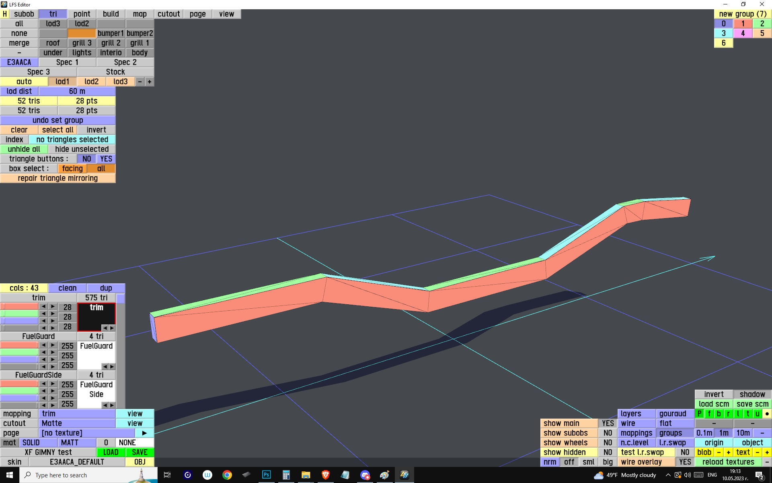Viewport: 772px width, 483px height.
Task: Toggle wire overlay YES button
Action: (685, 462)
